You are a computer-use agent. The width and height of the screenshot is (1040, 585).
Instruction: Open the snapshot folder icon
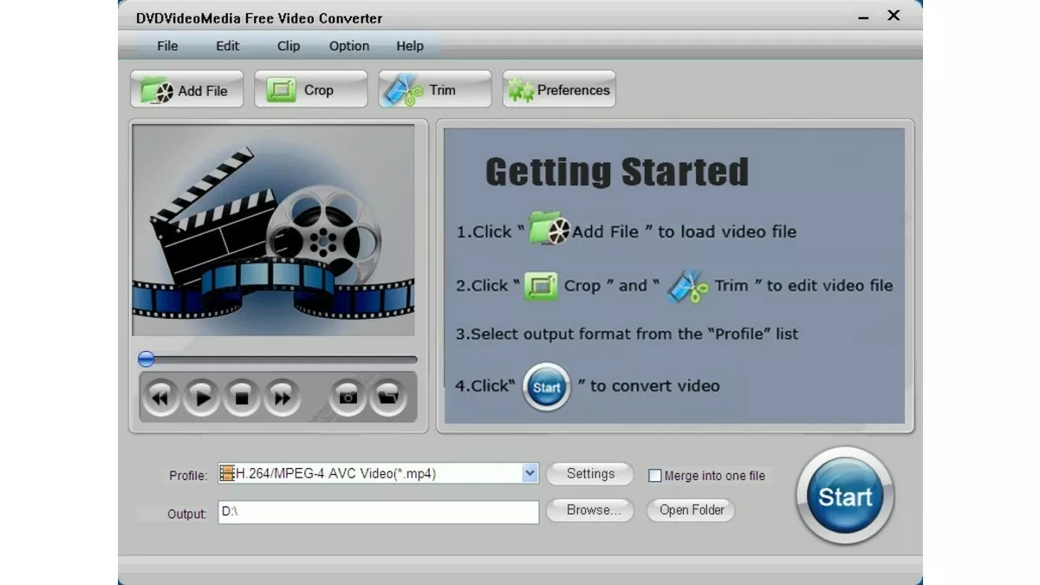[x=388, y=398]
